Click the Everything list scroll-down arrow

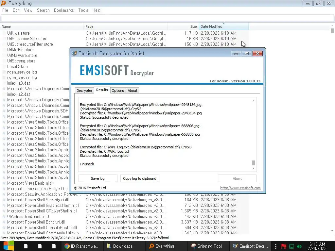point(332,231)
